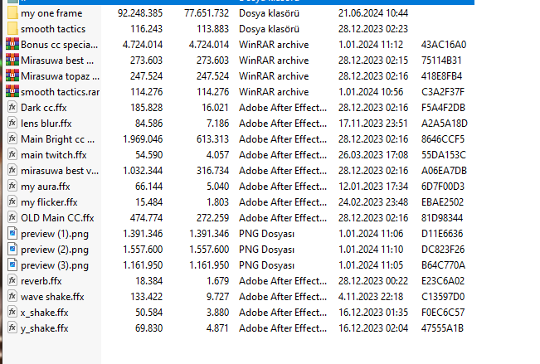Viewport: 540px width, 364px height.
Task: Click CRC value 43AC16A0
Action: [444, 45]
